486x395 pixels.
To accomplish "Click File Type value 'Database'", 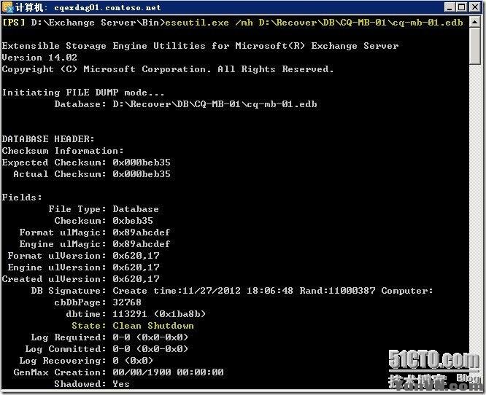I will click(136, 209).
